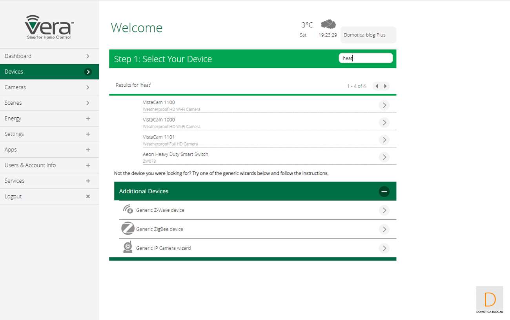Collapse the Additional Devices section

click(384, 191)
